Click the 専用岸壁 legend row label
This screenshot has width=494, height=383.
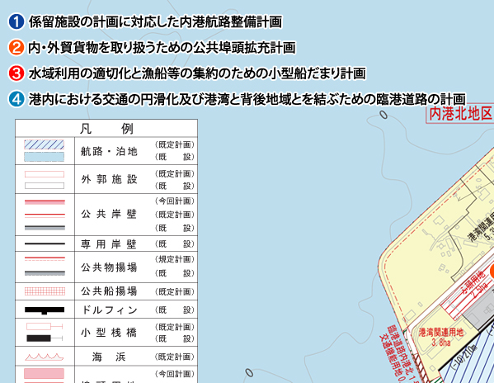[109, 244]
